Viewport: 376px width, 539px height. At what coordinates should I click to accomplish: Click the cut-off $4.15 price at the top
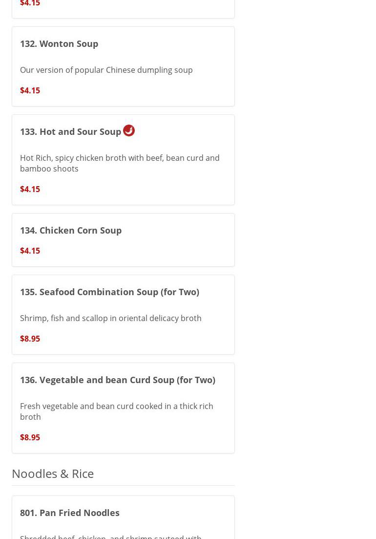click(30, 4)
